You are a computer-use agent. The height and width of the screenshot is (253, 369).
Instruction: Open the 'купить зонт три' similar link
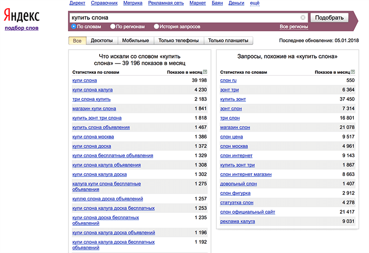[238, 165]
